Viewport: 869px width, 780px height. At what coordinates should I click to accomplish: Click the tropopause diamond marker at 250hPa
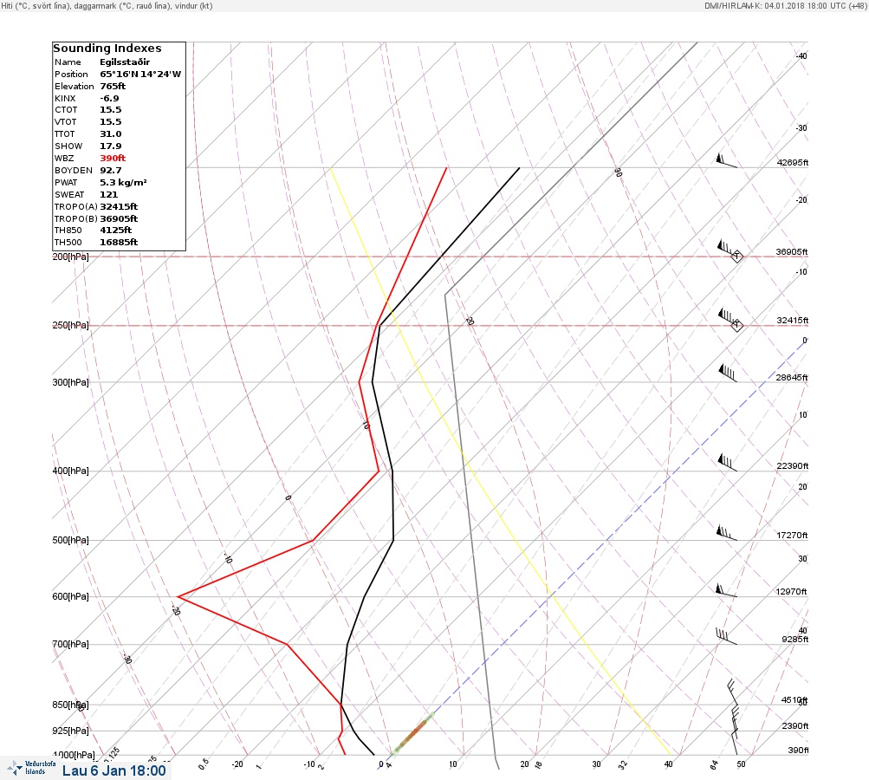pos(736,325)
